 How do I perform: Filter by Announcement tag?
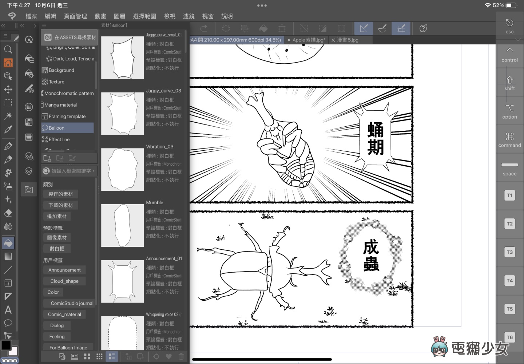pyautogui.click(x=64, y=270)
